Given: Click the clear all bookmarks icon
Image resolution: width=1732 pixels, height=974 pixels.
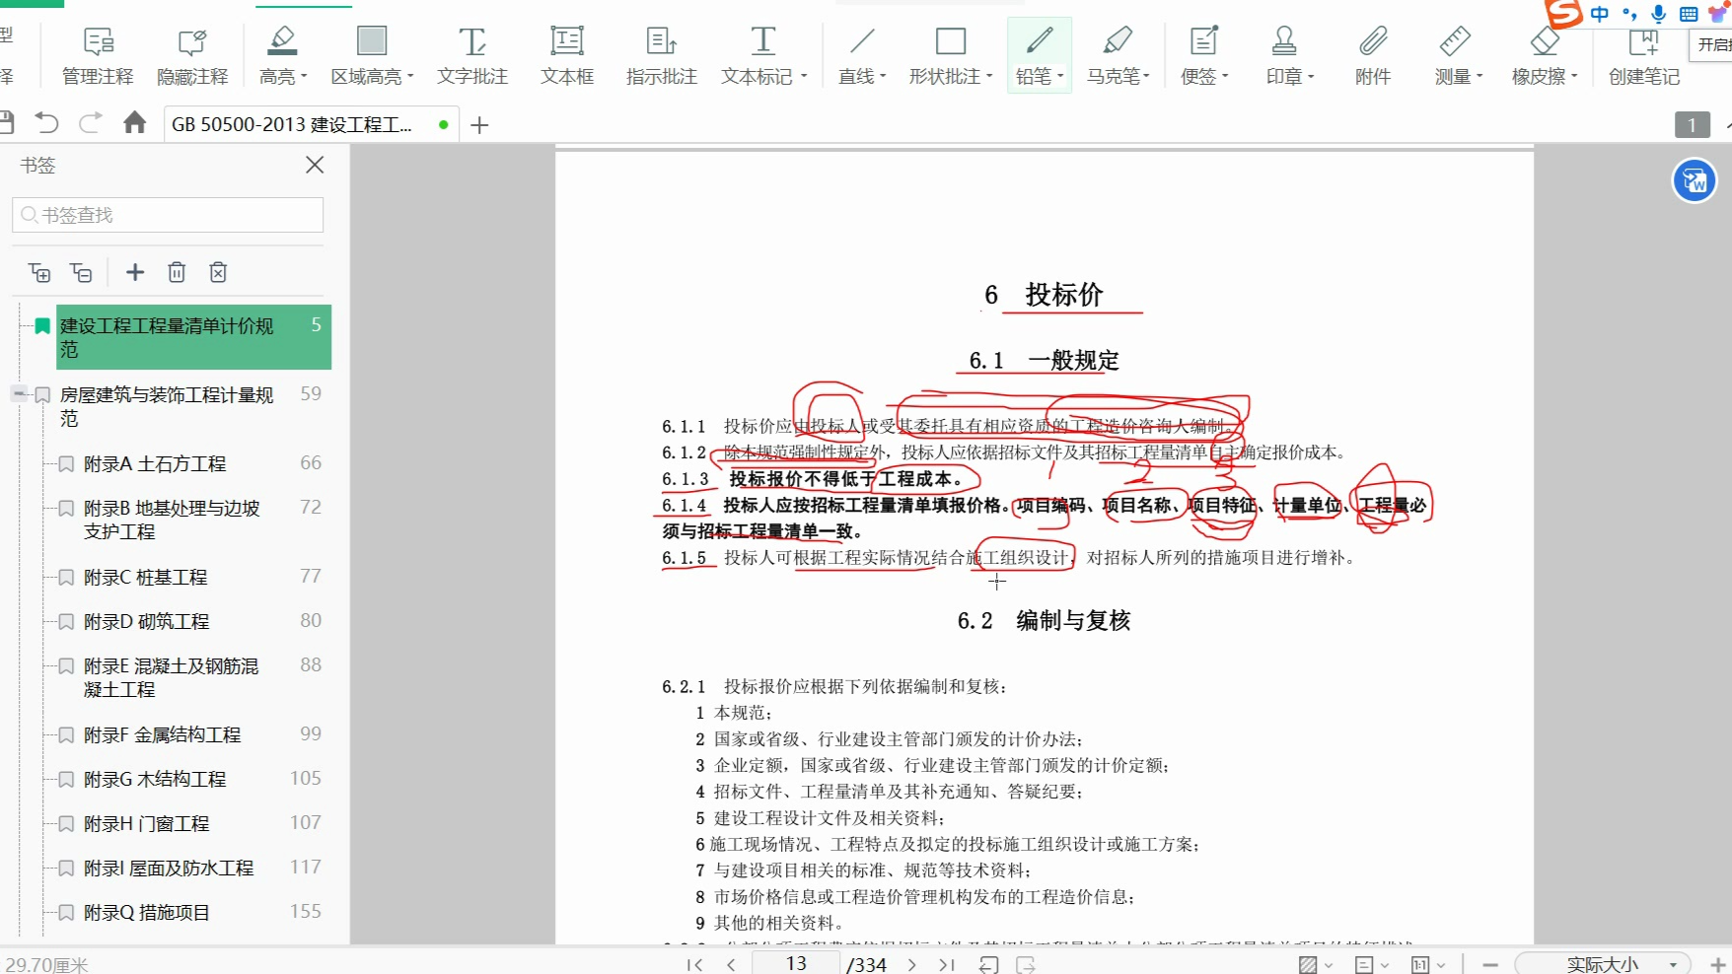Looking at the screenshot, I should 218,272.
